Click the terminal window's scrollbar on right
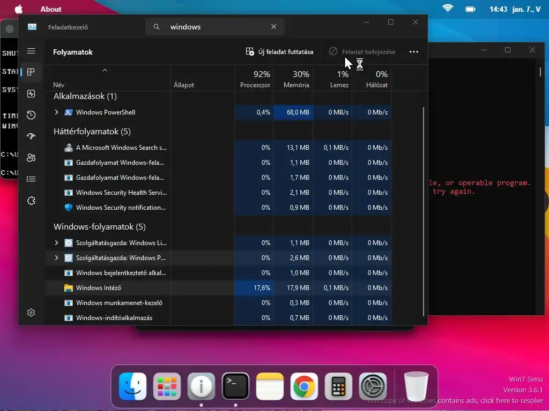 pos(540,72)
